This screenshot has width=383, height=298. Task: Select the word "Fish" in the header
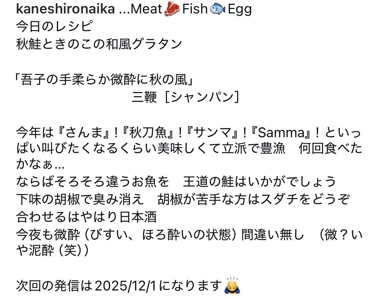coord(195,9)
